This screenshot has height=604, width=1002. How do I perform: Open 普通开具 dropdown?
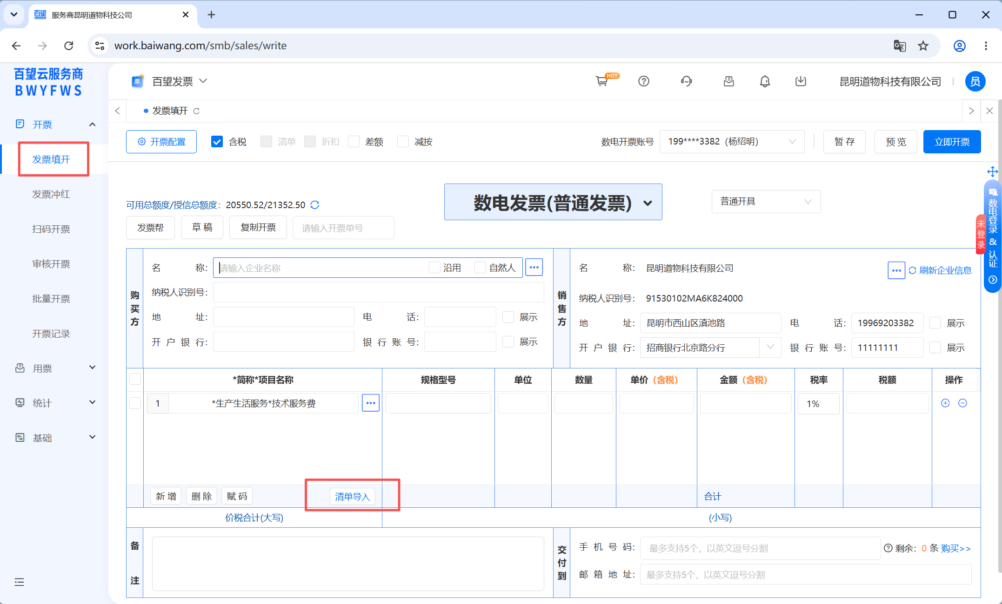[x=766, y=202]
